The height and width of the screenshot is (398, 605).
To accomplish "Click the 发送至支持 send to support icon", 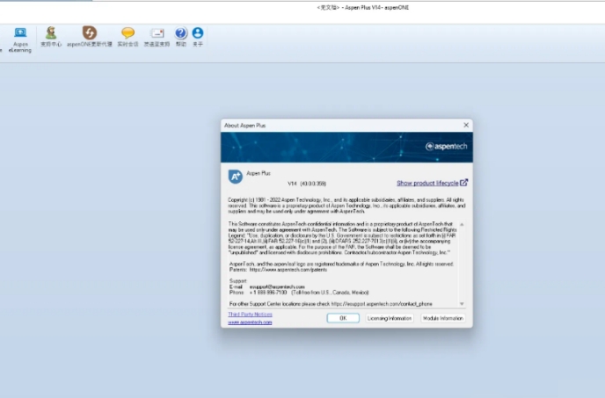I will click(x=157, y=33).
